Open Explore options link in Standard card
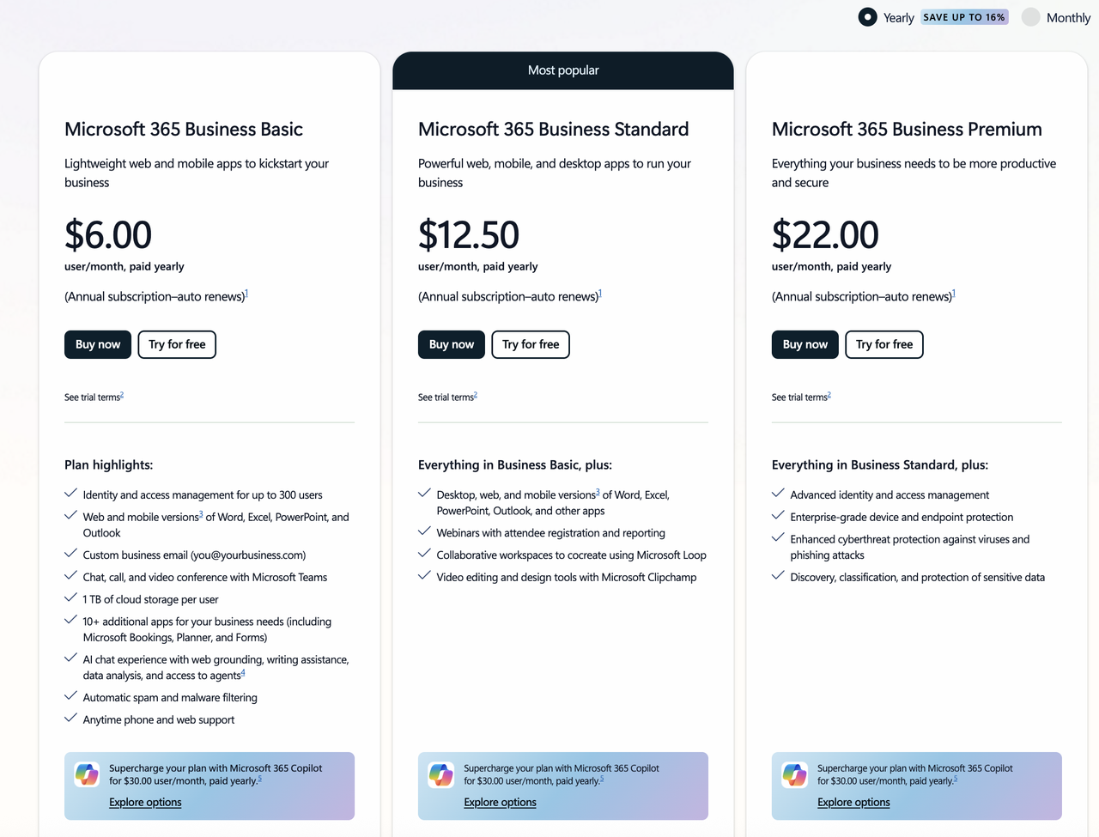This screenshot has width=1099, height=837. 500,802
